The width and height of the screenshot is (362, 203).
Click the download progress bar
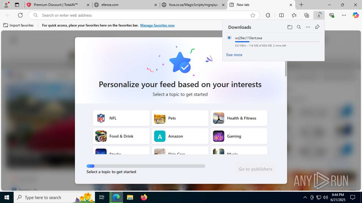(277, 42)
